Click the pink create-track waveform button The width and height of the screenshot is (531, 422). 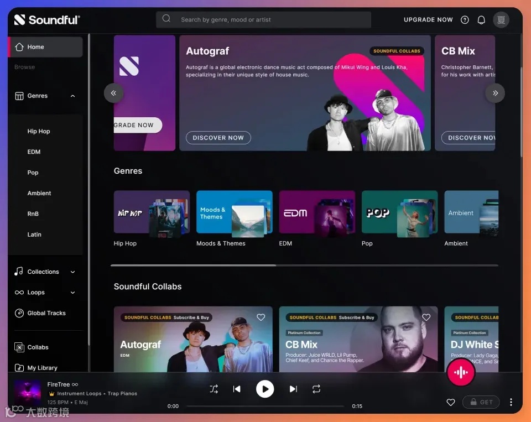461,372
